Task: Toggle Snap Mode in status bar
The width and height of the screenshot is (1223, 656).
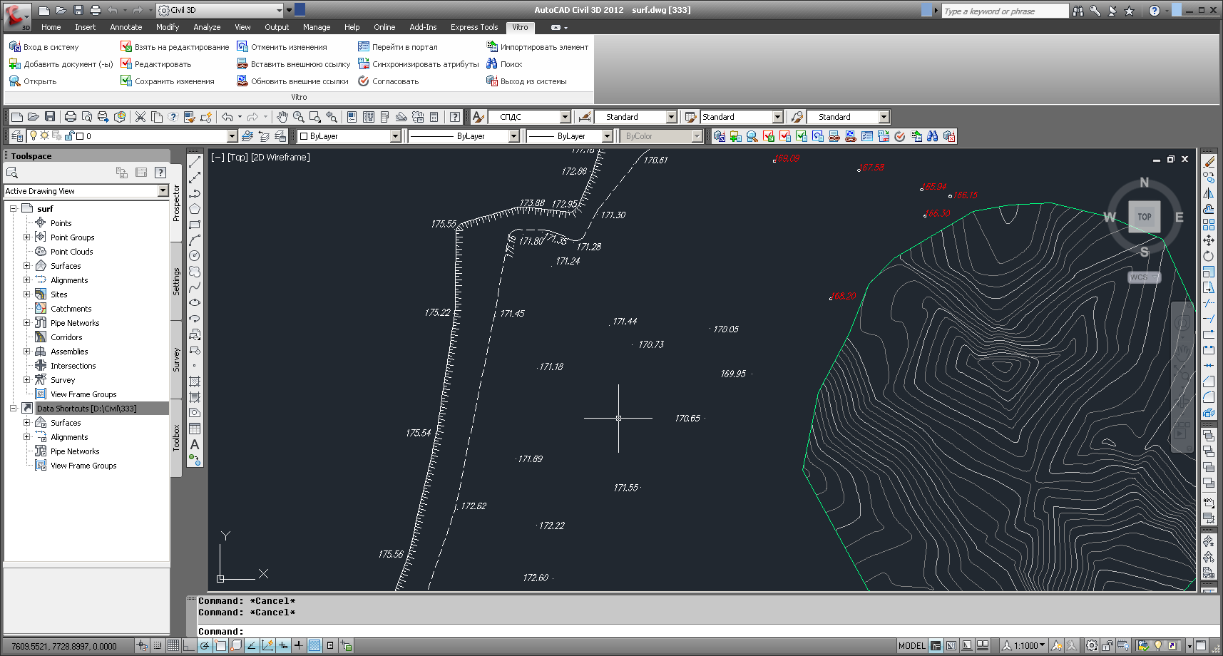Action: point(158,646)
